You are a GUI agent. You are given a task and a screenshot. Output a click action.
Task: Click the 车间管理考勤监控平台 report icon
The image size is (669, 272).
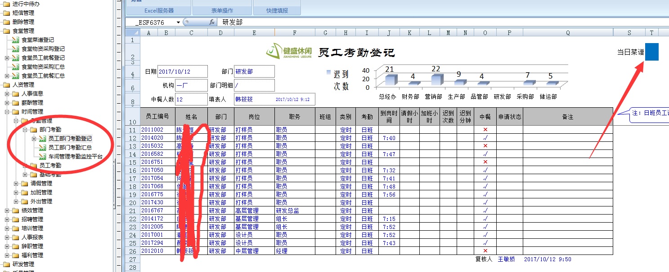[x=43, y=157]
